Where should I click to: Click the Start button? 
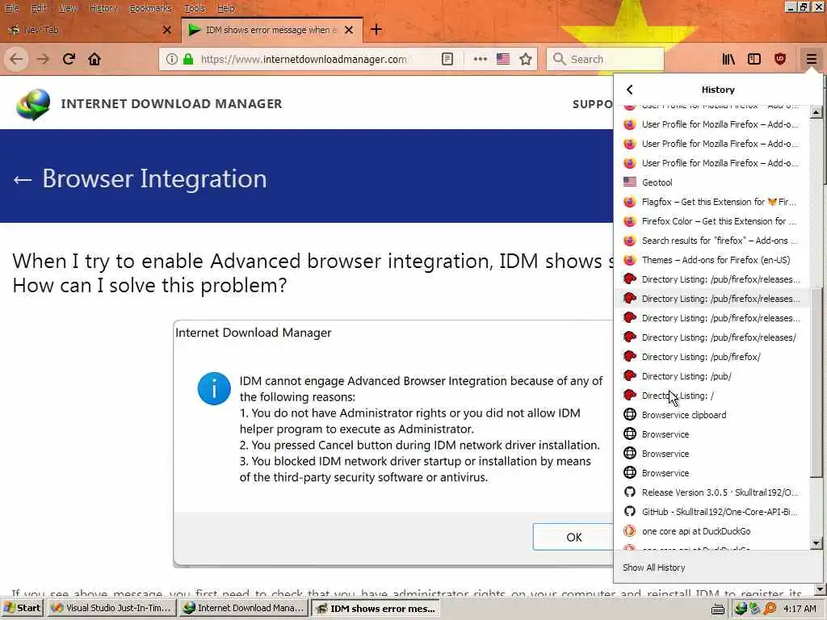[23, 609]
